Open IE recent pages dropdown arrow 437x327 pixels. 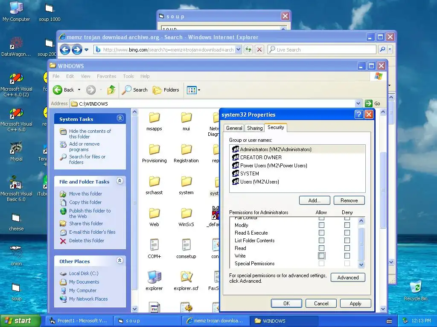click(x=86, y=50)
